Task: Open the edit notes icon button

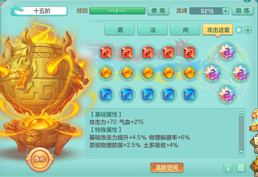Action: (x=241, y=168)
